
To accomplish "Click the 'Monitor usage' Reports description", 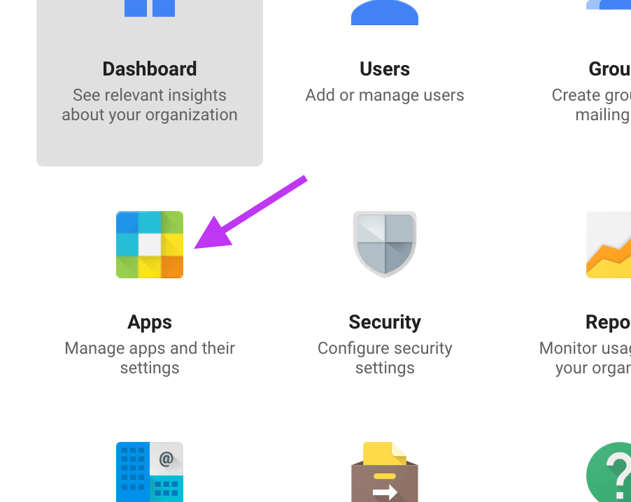I will (585, 358).
